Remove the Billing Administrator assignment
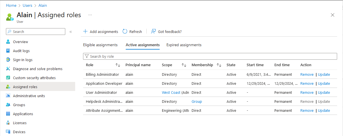This screenshot has height=136, width=343. pos(307,75)
